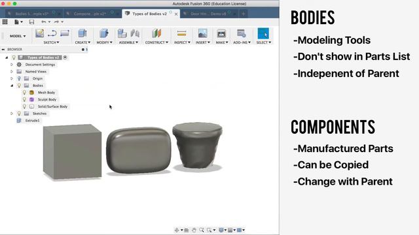Collapse the Bodies tree node

(x=12, y=86)
